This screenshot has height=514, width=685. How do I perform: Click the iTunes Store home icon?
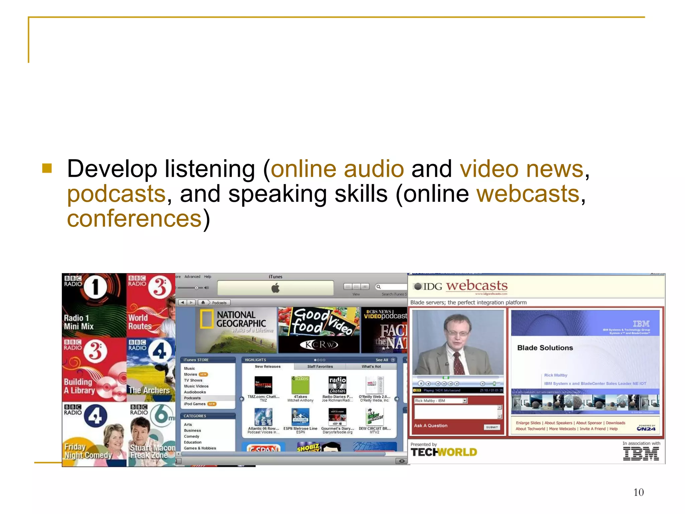tap(203, 303)
